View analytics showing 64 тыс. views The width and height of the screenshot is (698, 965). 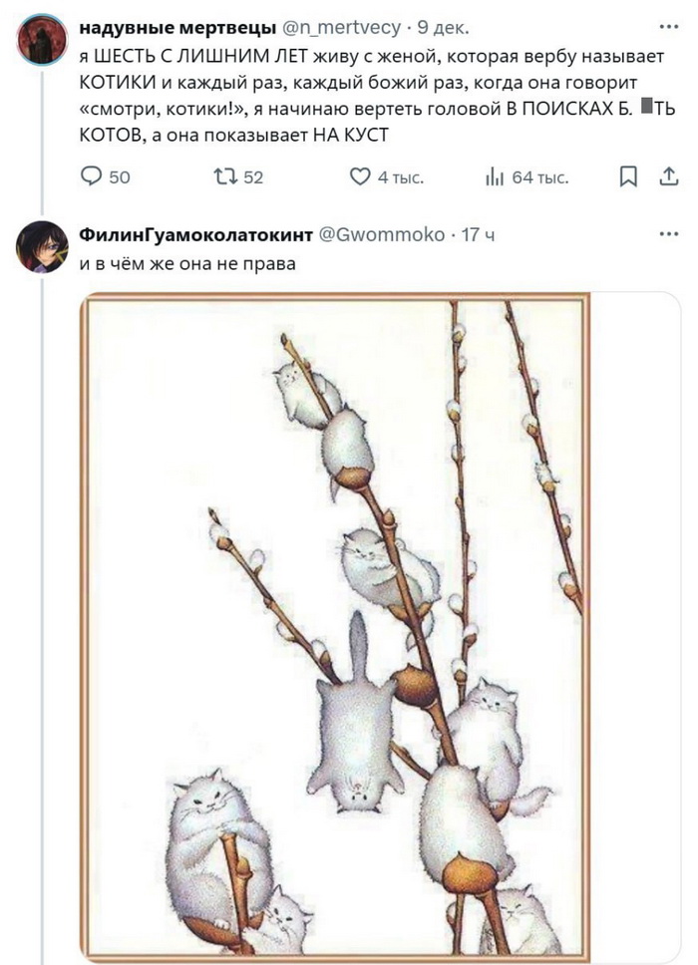tap(495, 177)
